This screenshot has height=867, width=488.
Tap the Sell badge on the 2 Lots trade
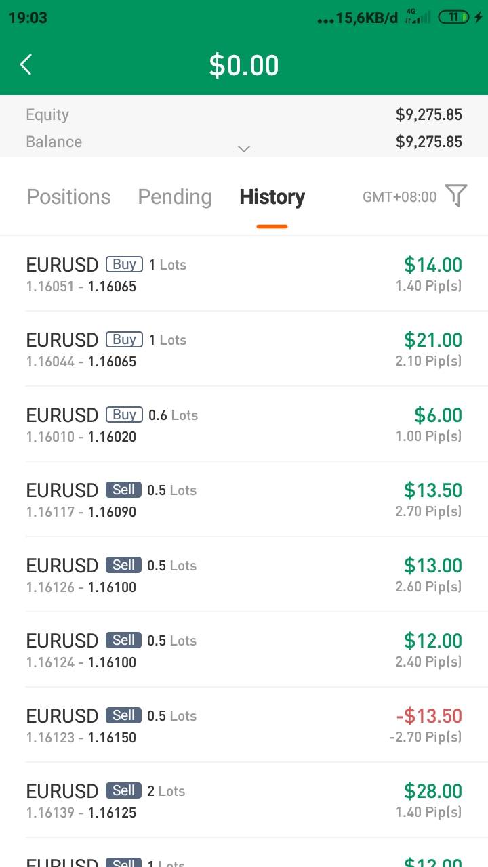tap(123, 790)
